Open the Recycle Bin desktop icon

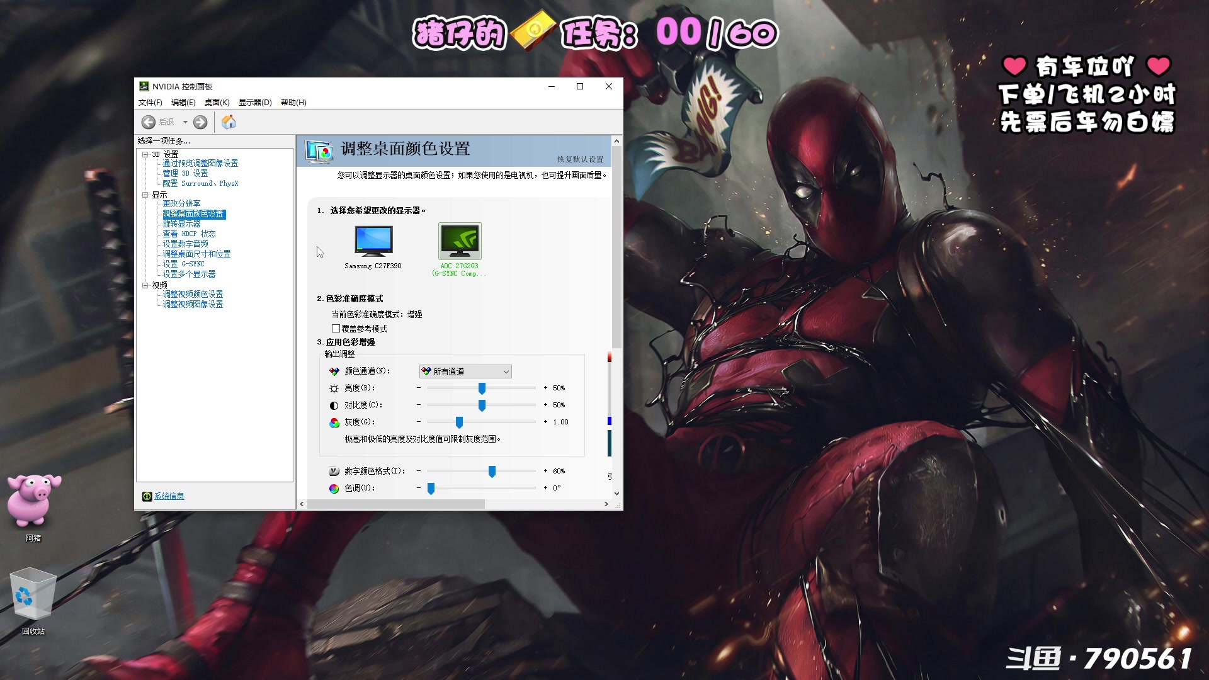(x=33, y=594)
